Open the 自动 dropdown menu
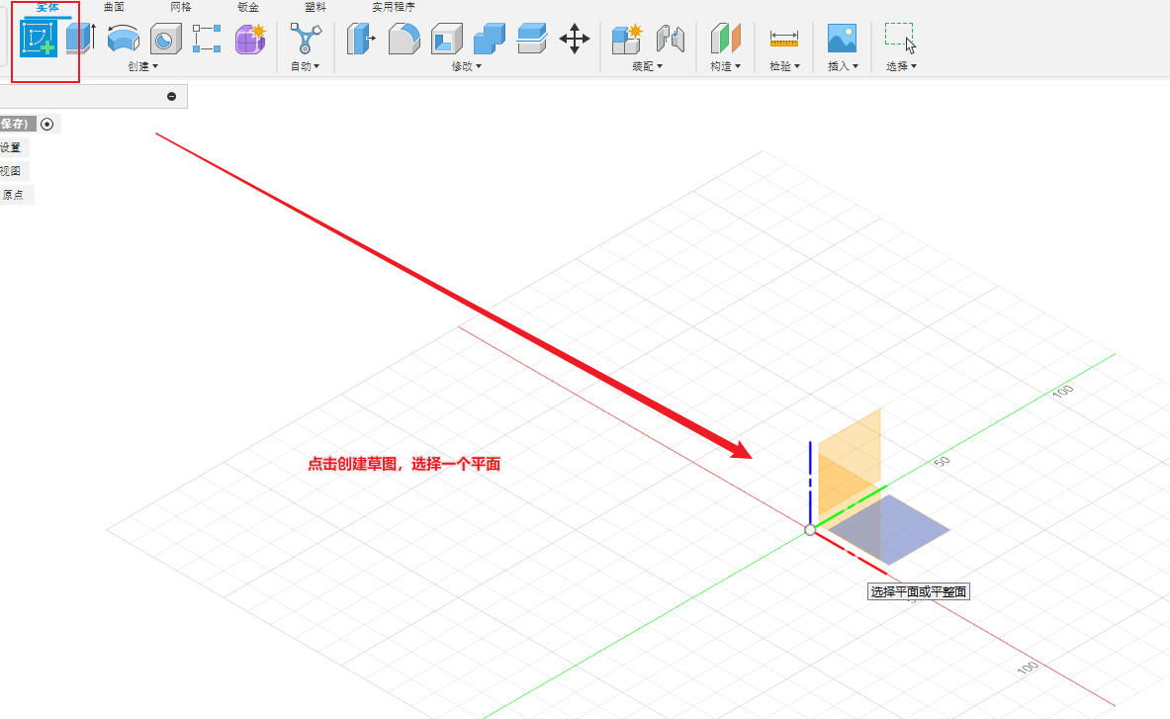 point(306,66)
